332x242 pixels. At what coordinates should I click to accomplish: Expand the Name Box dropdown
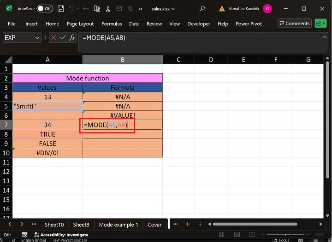click(37, 38)
